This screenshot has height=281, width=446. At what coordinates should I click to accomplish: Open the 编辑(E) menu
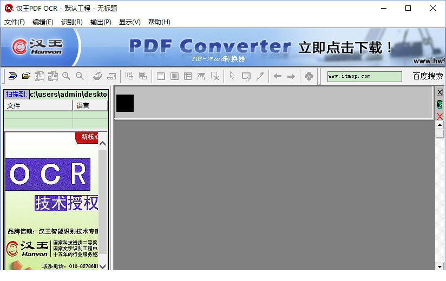coord(43,22)
